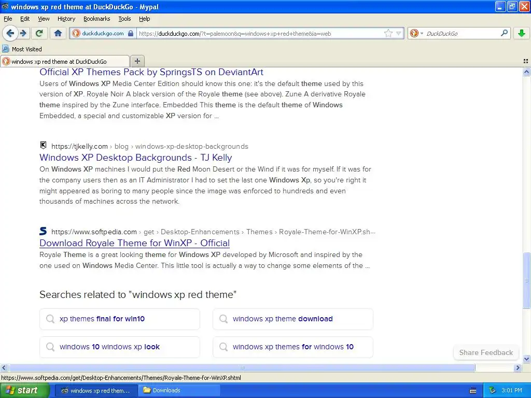Open the Windows Start menu
531x398 pixels.
pos(24,390)
